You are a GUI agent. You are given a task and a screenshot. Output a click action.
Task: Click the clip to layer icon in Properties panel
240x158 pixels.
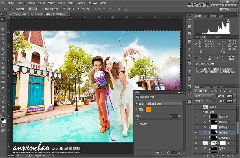pyautogui.click(x=157, y=153)
